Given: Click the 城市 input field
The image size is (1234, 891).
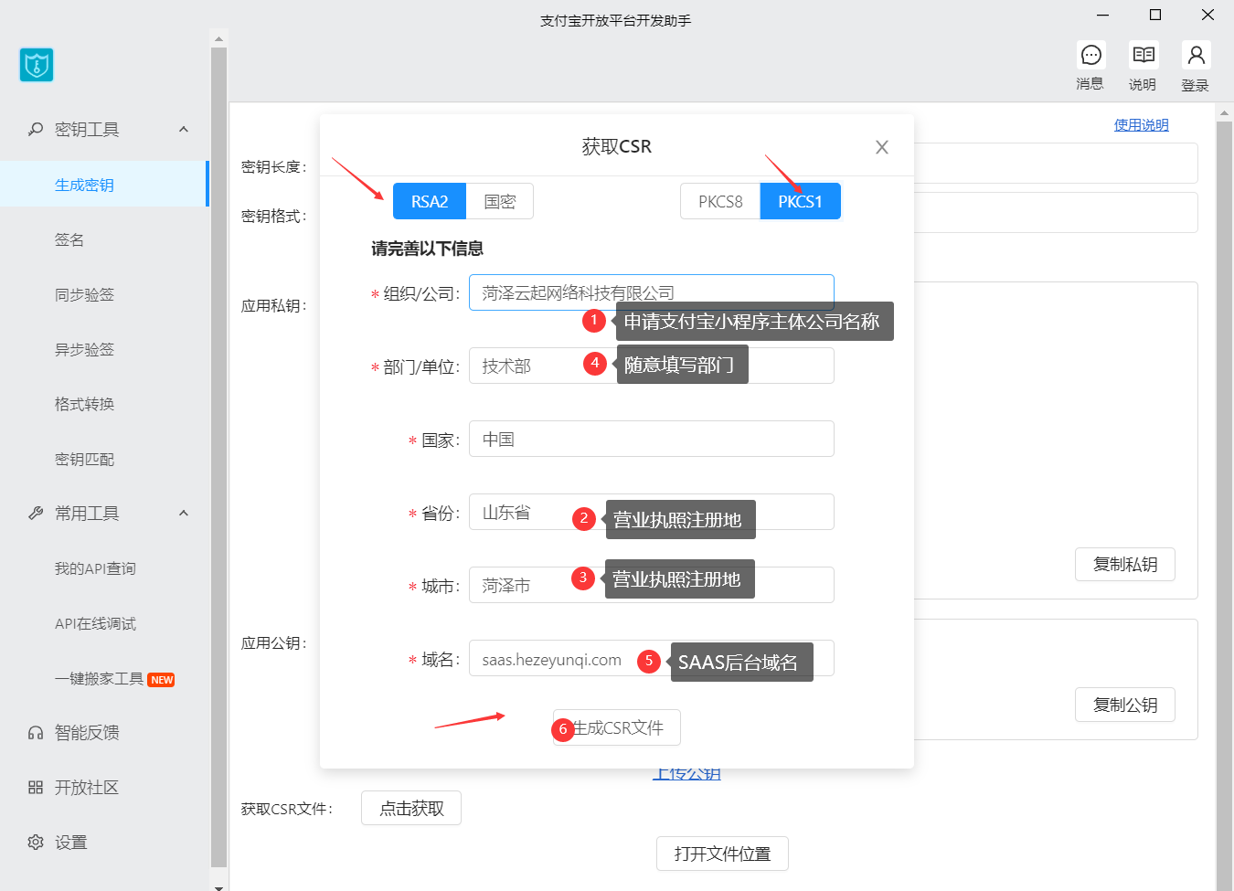Looking at the screenshot, I should [x=652, y=585].
